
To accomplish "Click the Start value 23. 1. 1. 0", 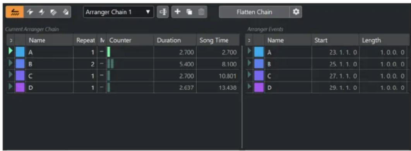I will (x=343, y=52).
